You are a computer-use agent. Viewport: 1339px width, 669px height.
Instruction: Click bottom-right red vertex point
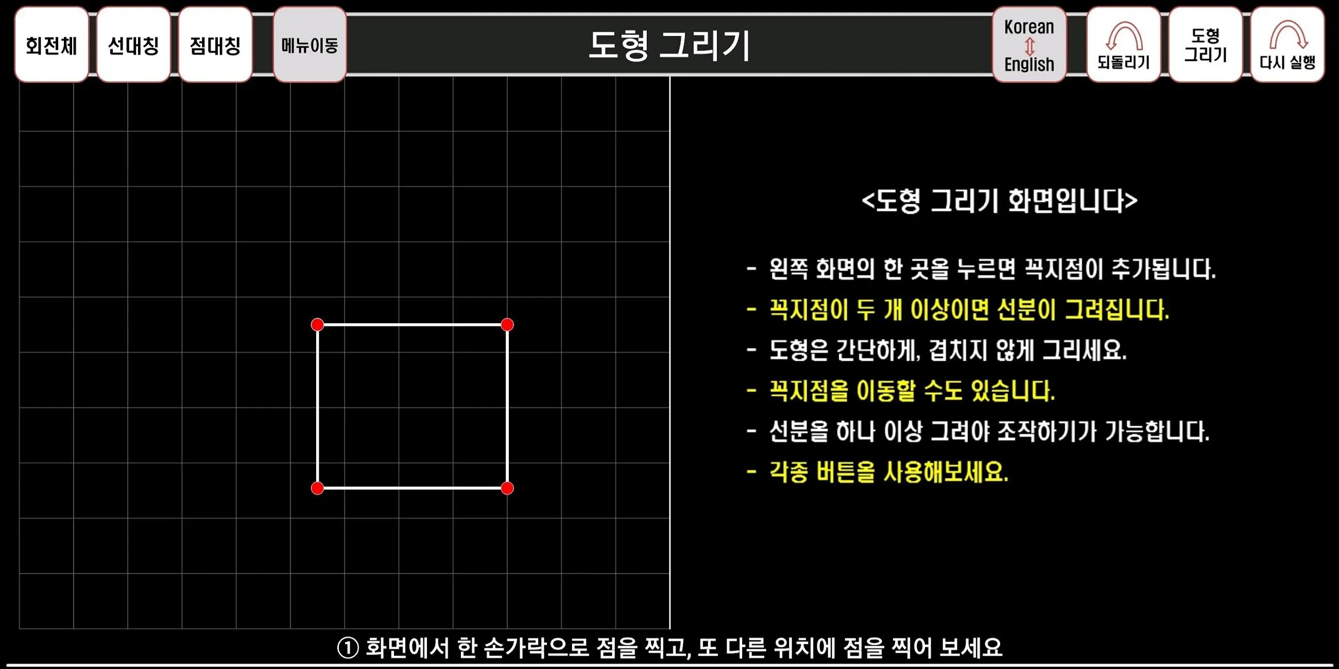click(508, 487)
